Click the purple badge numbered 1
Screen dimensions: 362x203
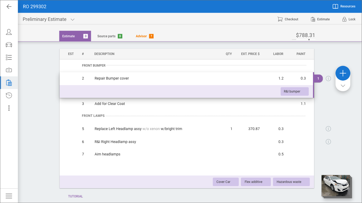point(318,79)
